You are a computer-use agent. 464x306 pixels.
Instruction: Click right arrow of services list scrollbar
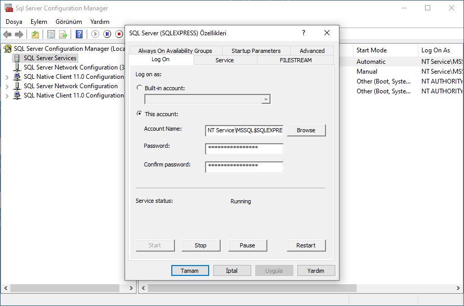point(458,288)
